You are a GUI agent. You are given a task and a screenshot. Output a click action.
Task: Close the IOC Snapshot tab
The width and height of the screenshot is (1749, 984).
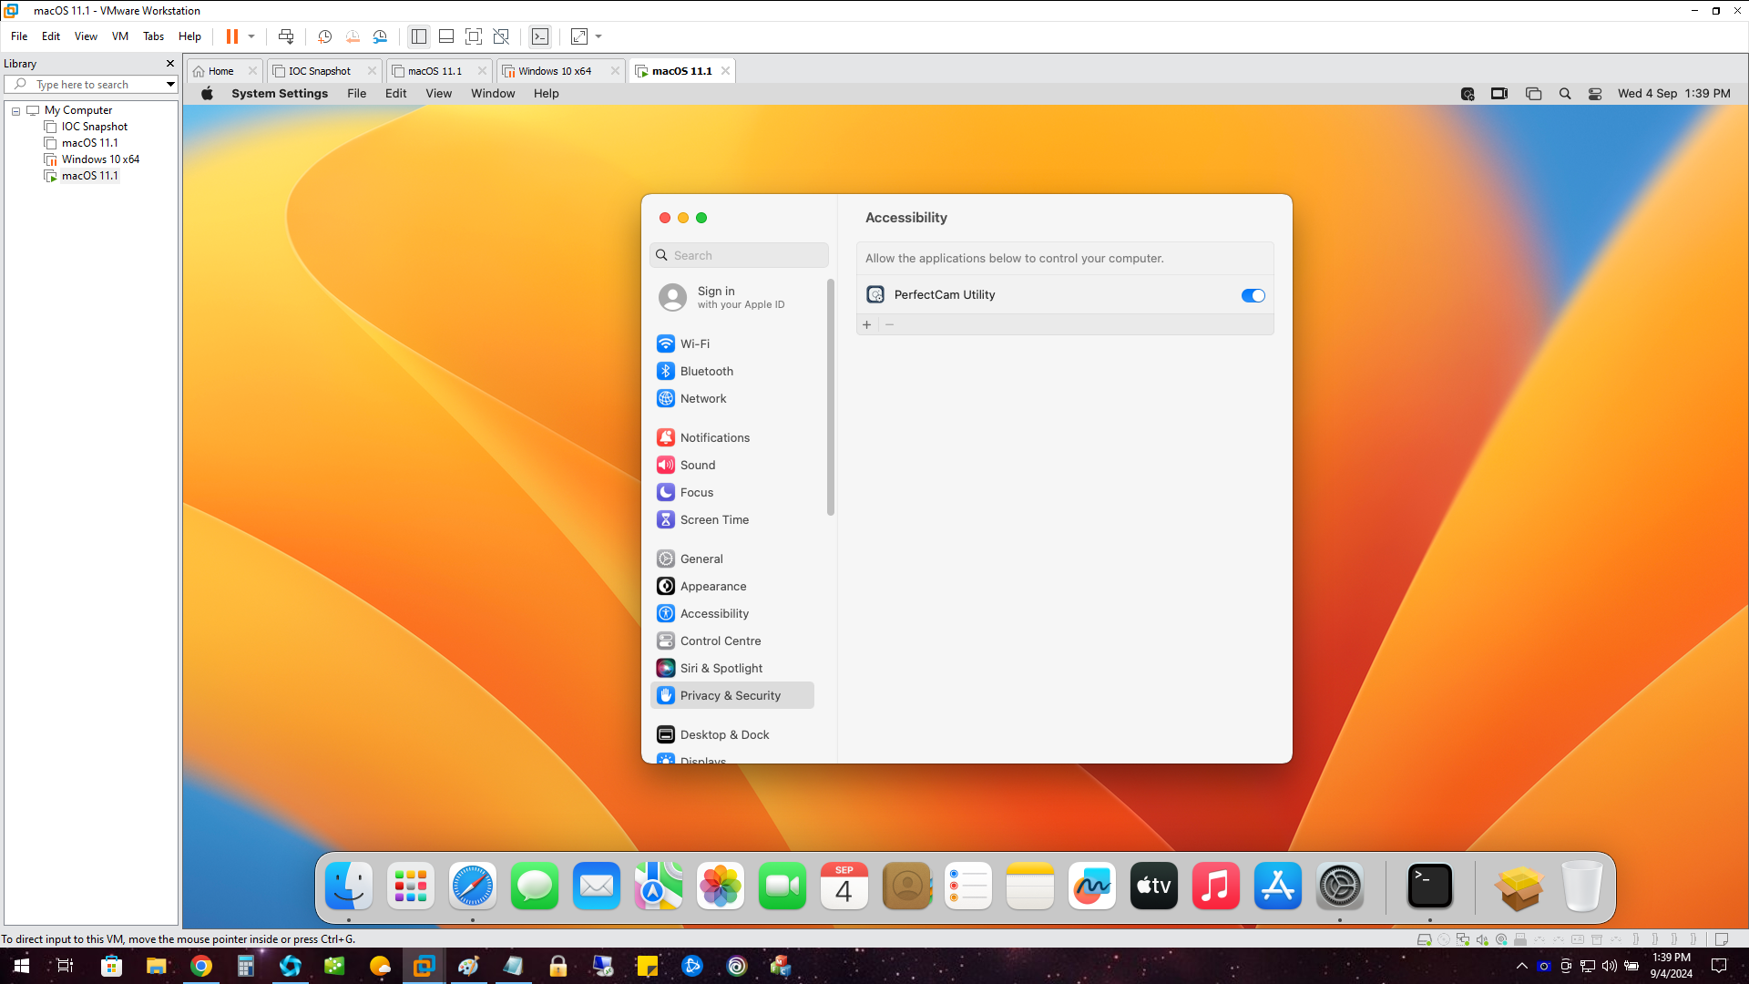click(372, 71)
